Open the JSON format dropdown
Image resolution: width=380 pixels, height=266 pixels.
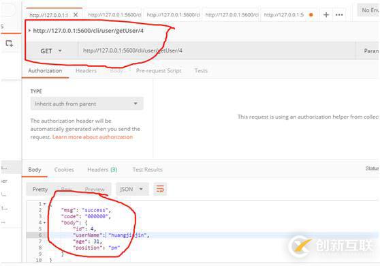pyautogui.click(x=132, y=189)
